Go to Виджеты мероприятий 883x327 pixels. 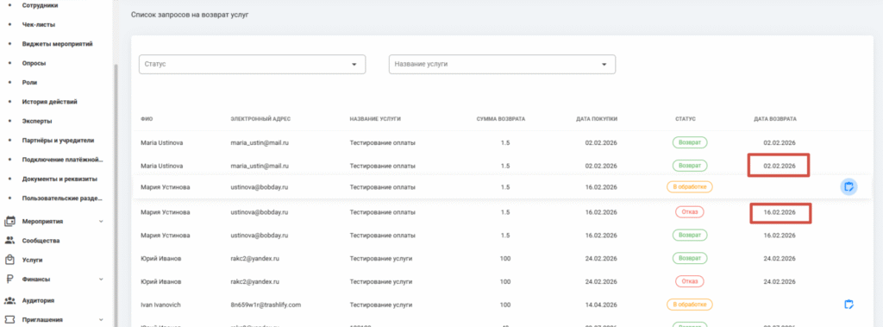tap(58, 43)
